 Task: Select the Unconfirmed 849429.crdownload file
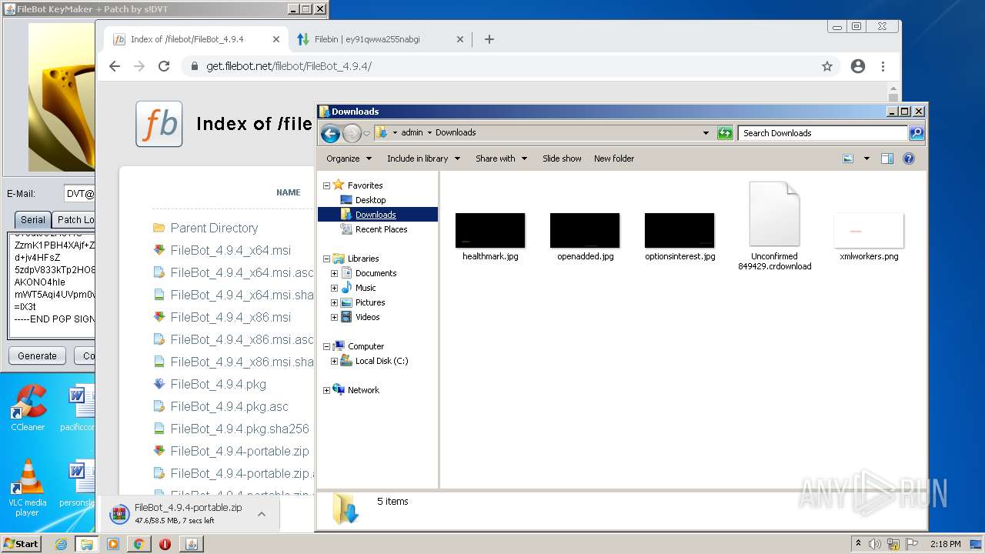click(774, 225)
